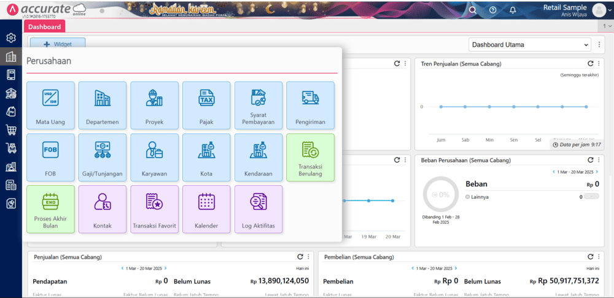Image resolution: width=614 pixels, height=298 pixels.
Task: Open the Pembelian widget options menu
Action: [599, 256]
